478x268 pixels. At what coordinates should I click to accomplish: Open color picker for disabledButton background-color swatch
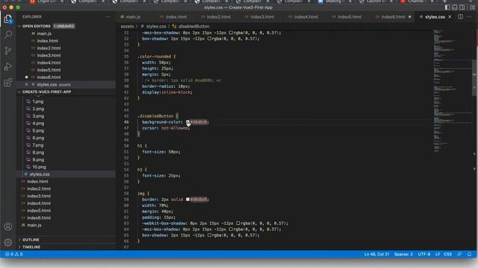pos(187,122)
